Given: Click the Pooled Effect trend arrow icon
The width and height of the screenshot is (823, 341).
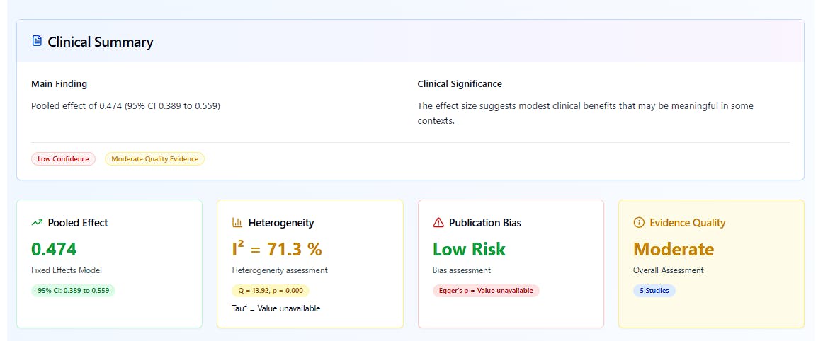Looking at the screenshot, I should click(38, 223).
